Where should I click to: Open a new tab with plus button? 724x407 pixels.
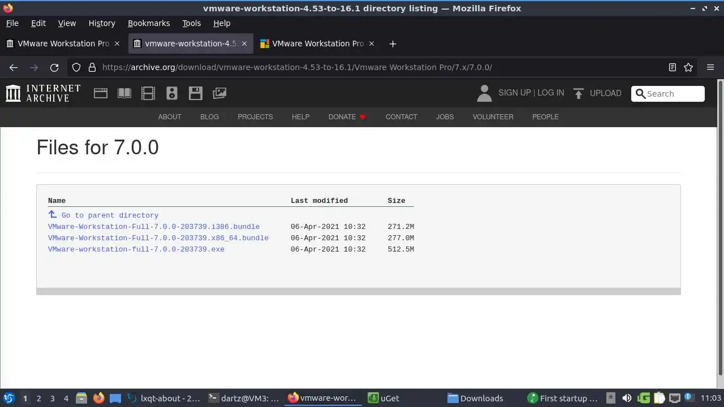pos(393,44)
